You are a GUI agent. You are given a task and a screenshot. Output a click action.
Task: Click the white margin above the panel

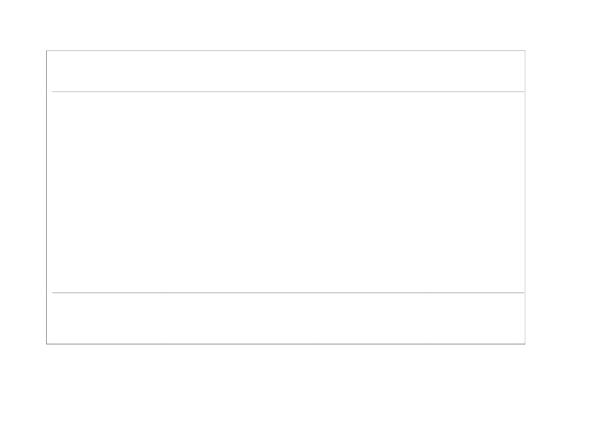point(285,25)
